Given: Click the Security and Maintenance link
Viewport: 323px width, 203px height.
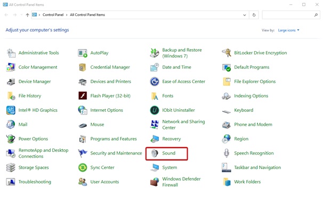Looking at the screenshot, I should pos(116,153).
